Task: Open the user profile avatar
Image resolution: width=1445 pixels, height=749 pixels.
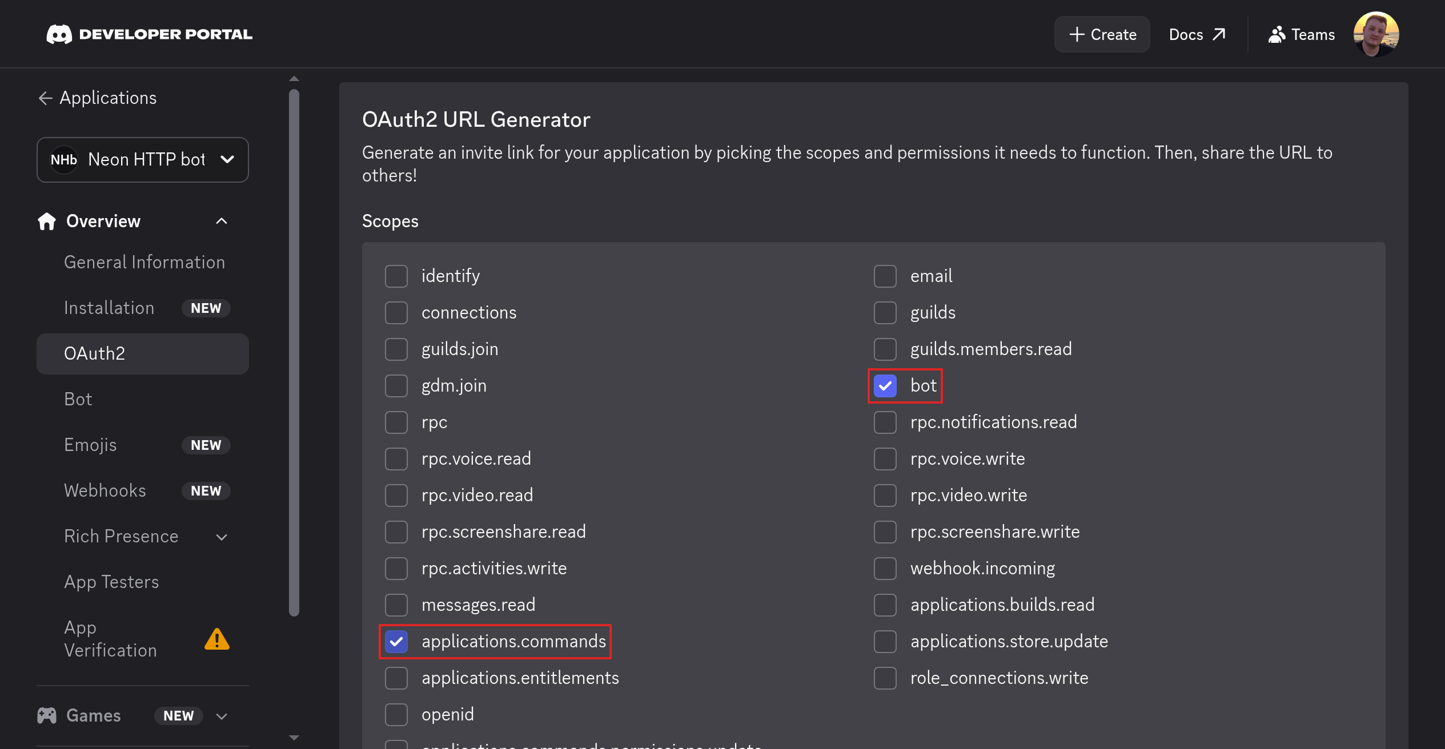Action: (x=1376, y=34)
